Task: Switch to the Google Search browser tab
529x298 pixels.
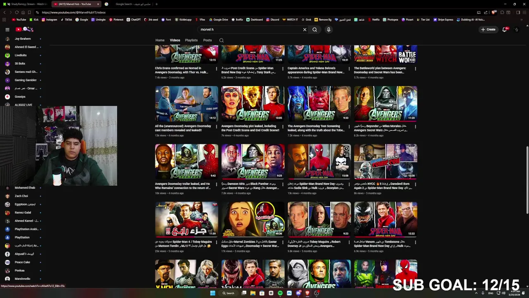Action: pyautogui.click(x=128, y=4)
